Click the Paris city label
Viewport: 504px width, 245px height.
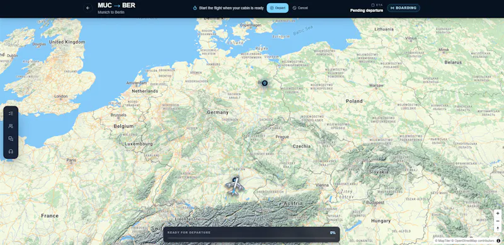71,160
